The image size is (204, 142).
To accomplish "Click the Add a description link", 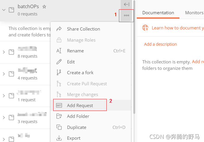I will (160, 44).
